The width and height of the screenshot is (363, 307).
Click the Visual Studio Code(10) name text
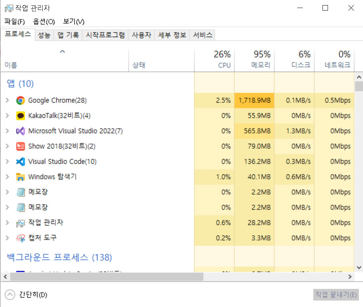(62, 161)
